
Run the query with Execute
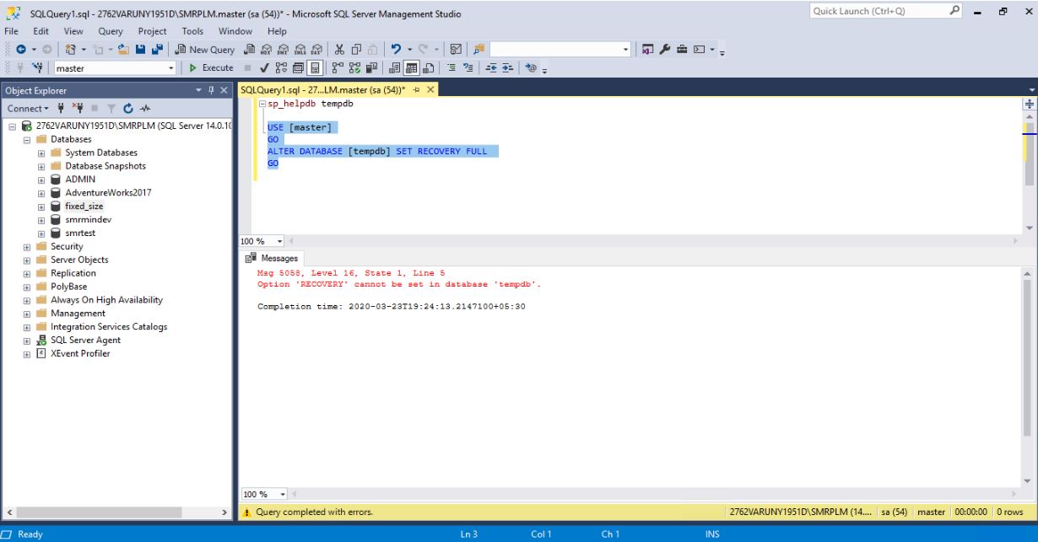(x=211, y=67)
